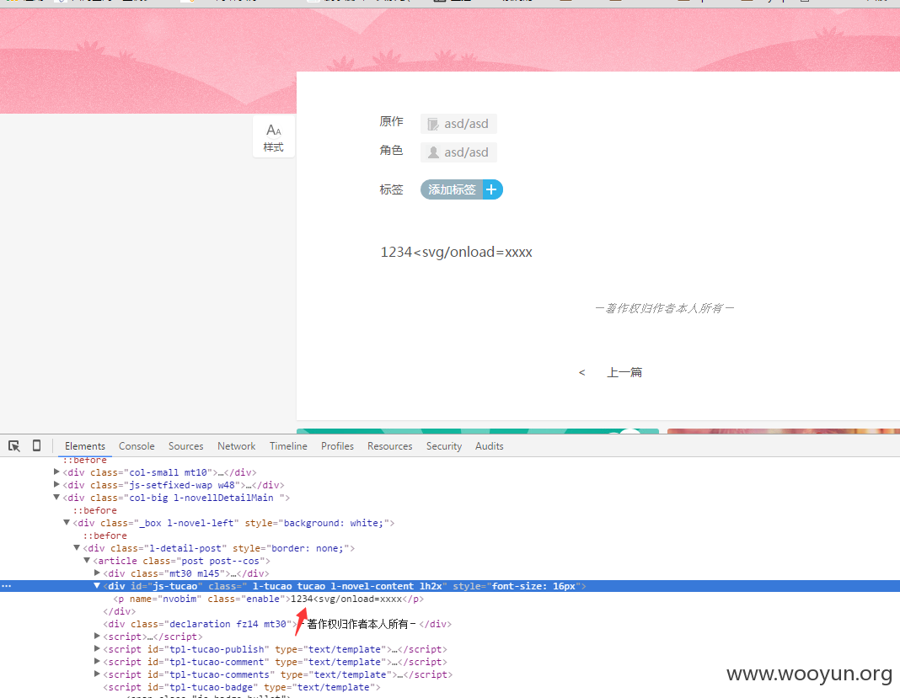
Task: Open the Timeline tab
Action: click(288, 446)
